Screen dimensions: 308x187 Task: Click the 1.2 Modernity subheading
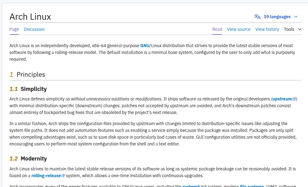point(28,159)
